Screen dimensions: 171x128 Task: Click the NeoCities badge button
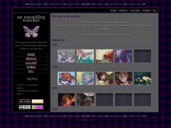[x=37, y=101]
